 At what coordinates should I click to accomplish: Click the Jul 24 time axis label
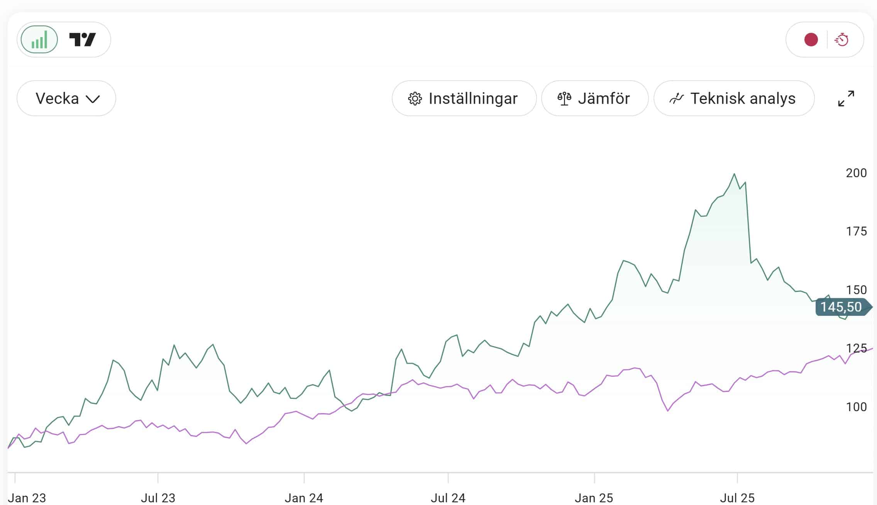(448, 498)
